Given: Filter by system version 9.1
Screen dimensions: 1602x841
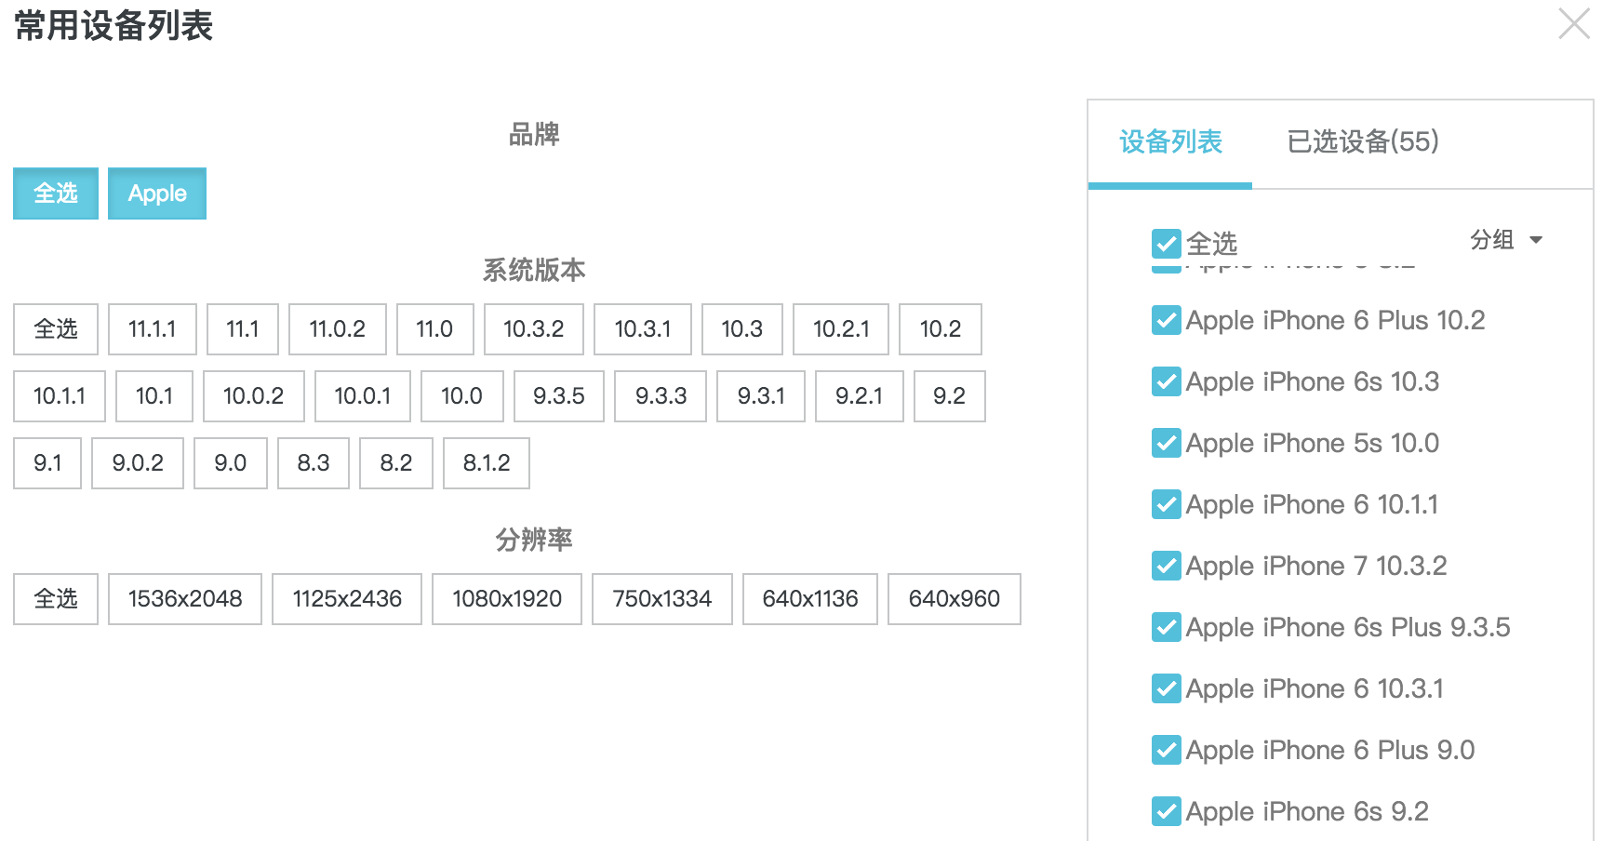Looking at the screenshot, I should coord(47,463).
